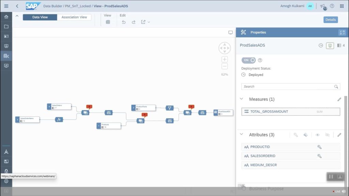Select the filter funnel node

pos(170,108)
